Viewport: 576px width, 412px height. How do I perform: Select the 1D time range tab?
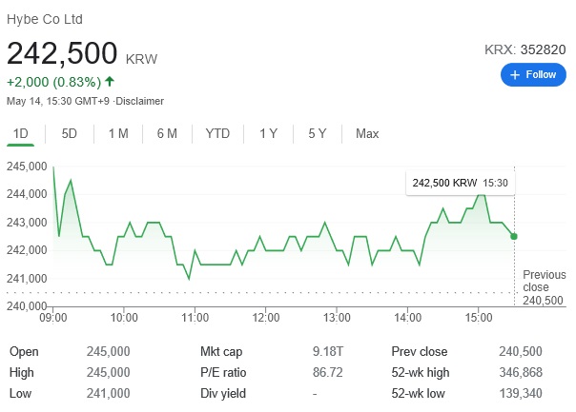point(21,133)
